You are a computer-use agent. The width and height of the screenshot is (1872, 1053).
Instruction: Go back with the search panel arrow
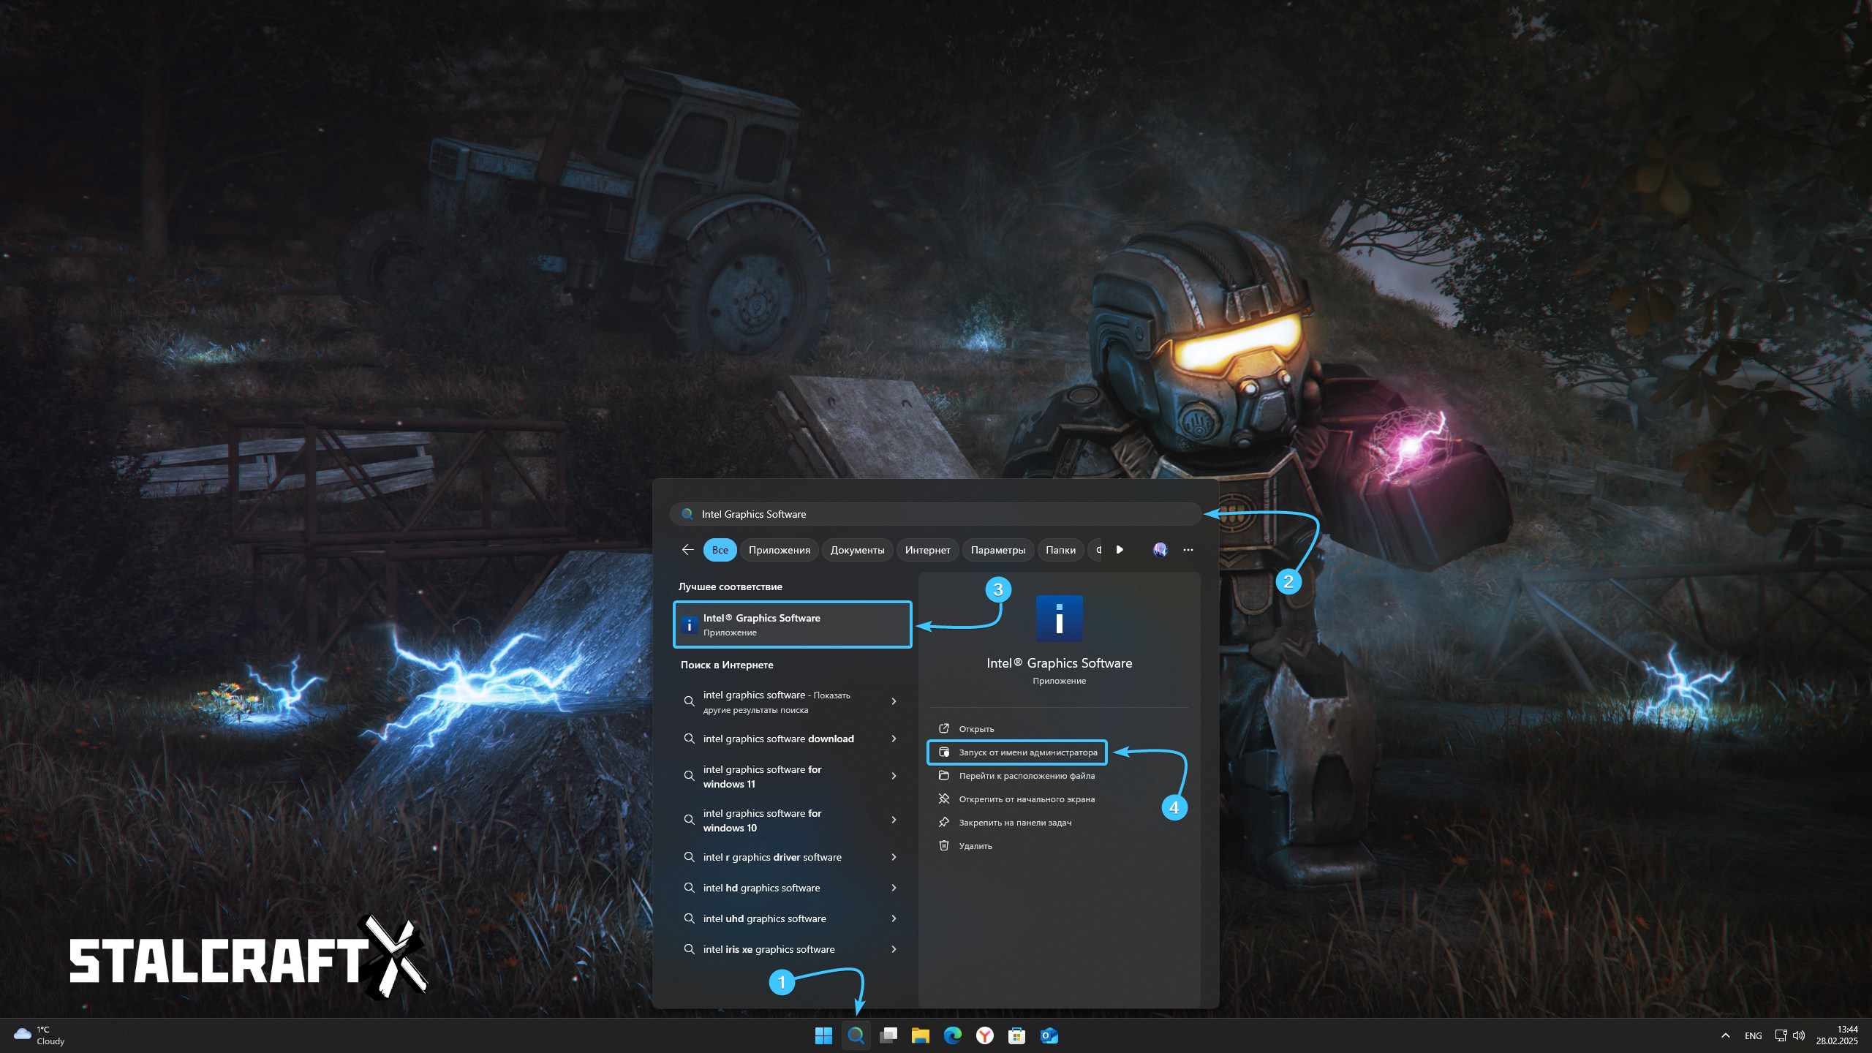pyautogui.click(x=687, y=550)
